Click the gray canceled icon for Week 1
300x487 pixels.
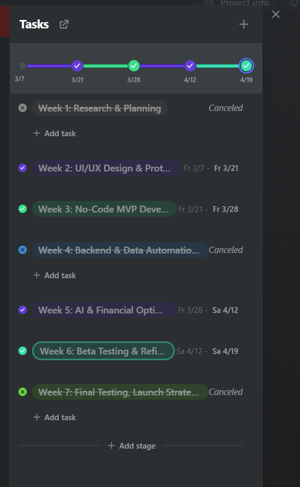pos(23,108)
